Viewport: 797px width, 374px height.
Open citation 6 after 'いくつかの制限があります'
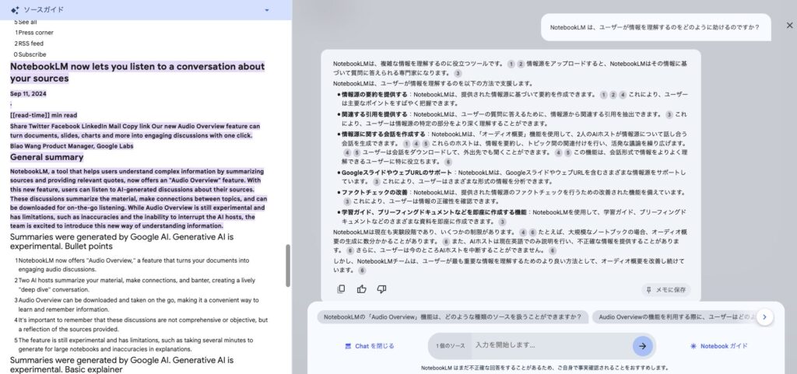(x=532, y=232)
